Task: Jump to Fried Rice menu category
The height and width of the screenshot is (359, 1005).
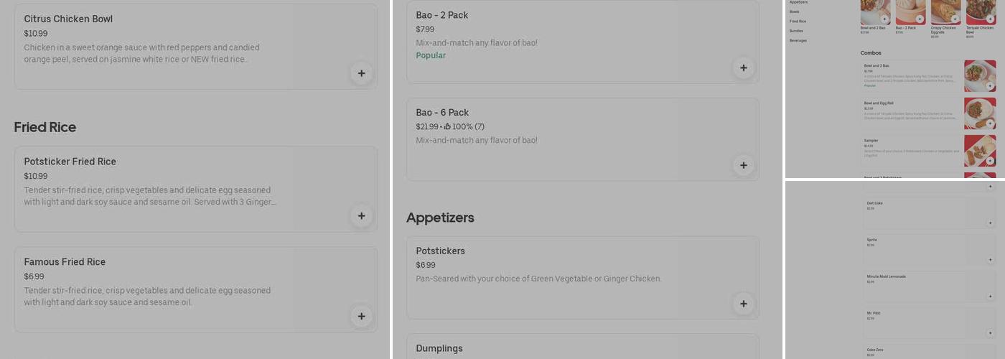Action: tap(798, 22)
